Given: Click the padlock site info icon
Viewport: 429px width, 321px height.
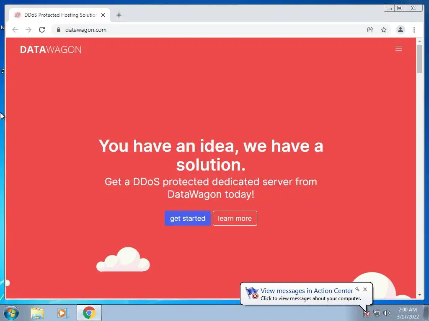Looking at the screenshot, I should click(59, 30).
